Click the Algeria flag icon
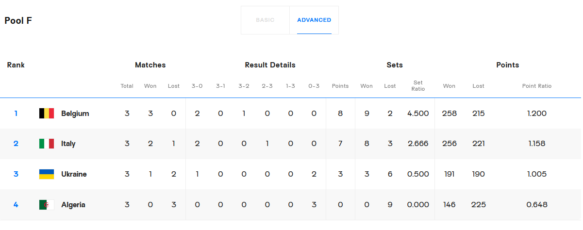This screenshot has height=230, width=583. [x=47, y=205]
